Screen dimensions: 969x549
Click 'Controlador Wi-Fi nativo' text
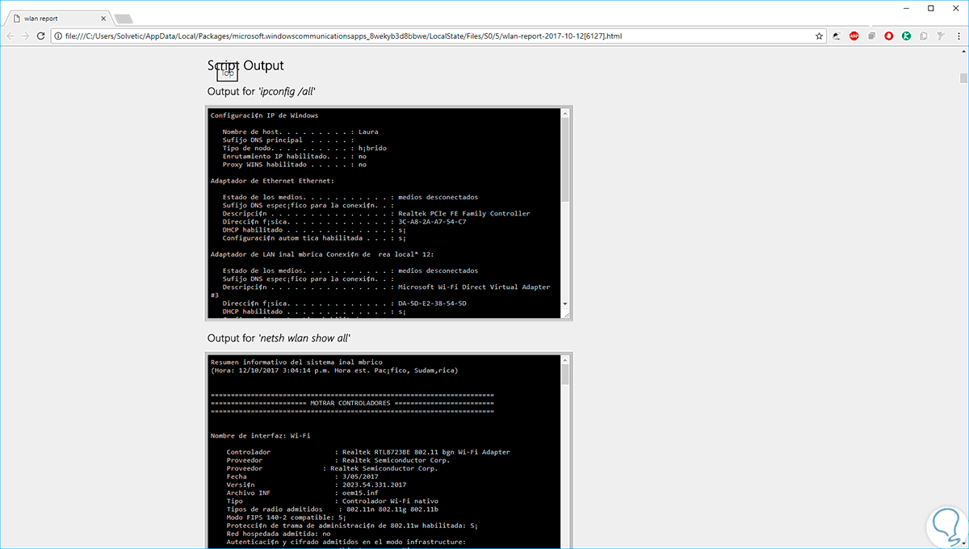391,501
